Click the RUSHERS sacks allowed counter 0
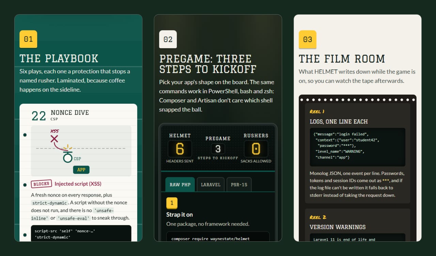The height and width of the screenshot is (256, 436). (256, 149)
